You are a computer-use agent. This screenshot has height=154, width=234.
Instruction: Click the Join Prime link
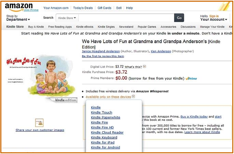click(x=31, y=10)
